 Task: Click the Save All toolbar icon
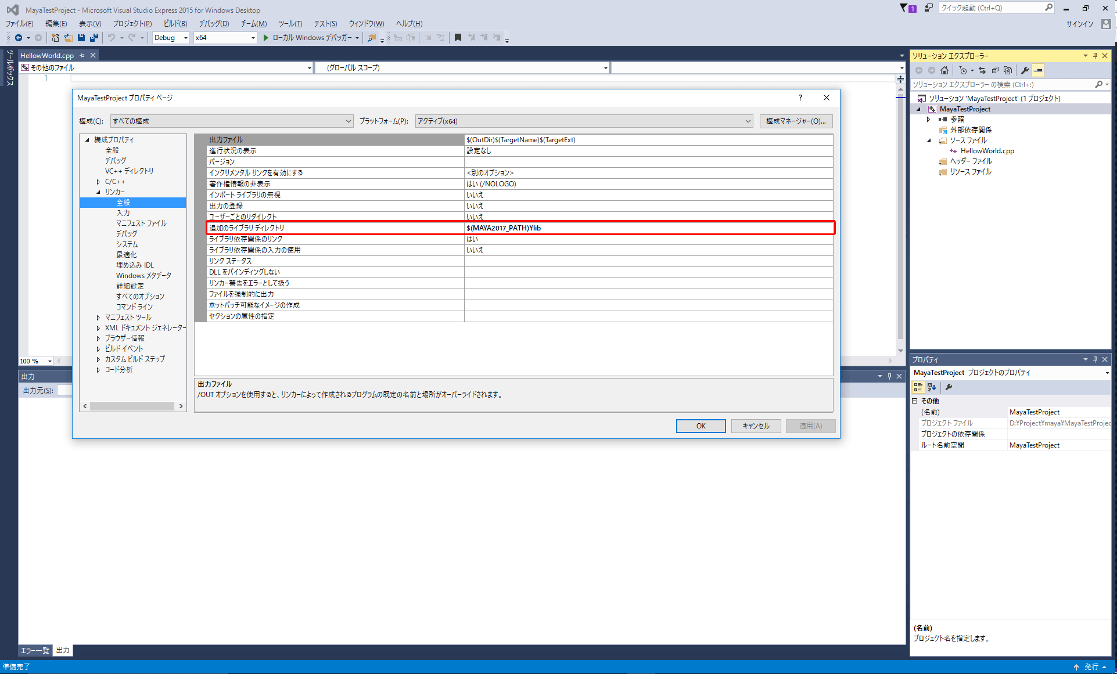[94, 38]
